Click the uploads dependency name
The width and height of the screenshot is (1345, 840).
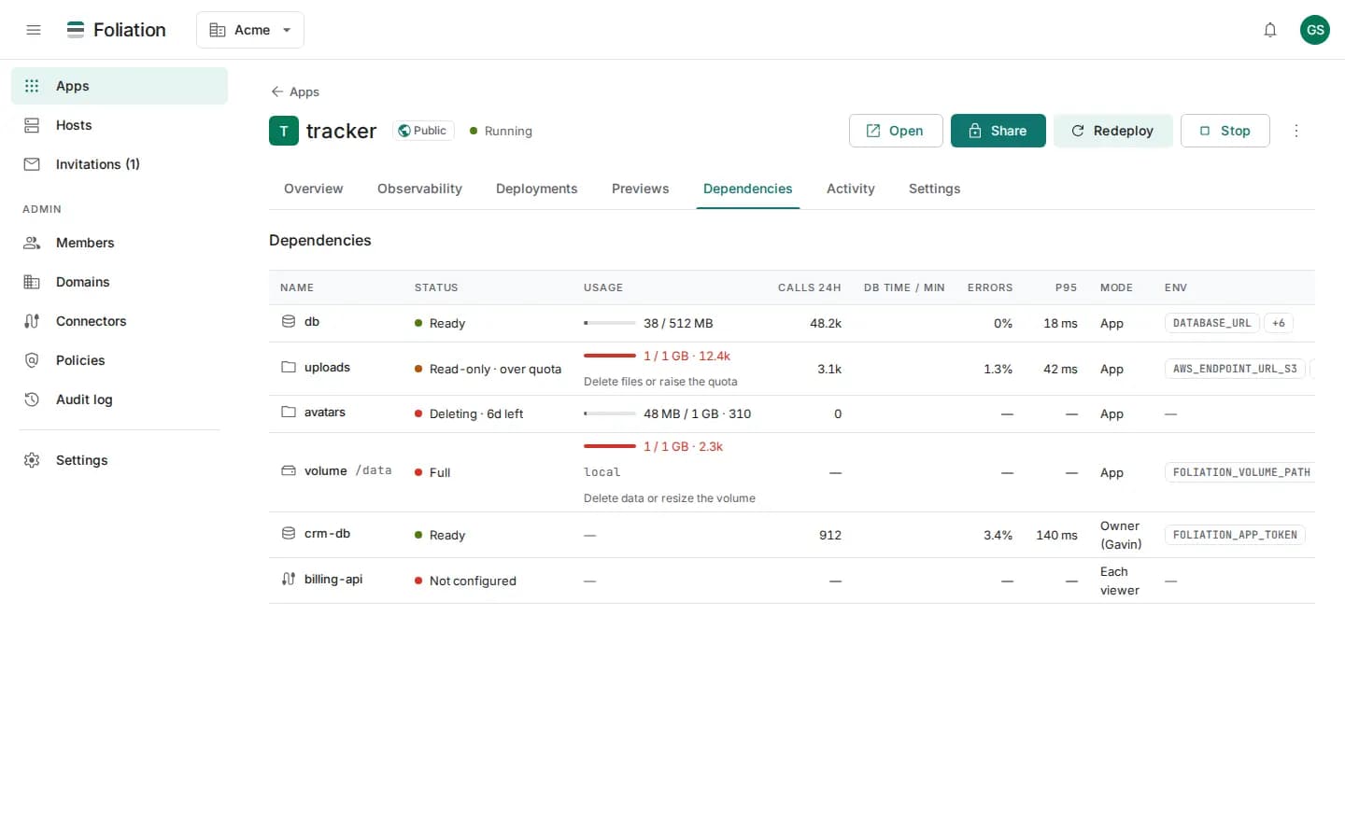[x=327, y=367]
